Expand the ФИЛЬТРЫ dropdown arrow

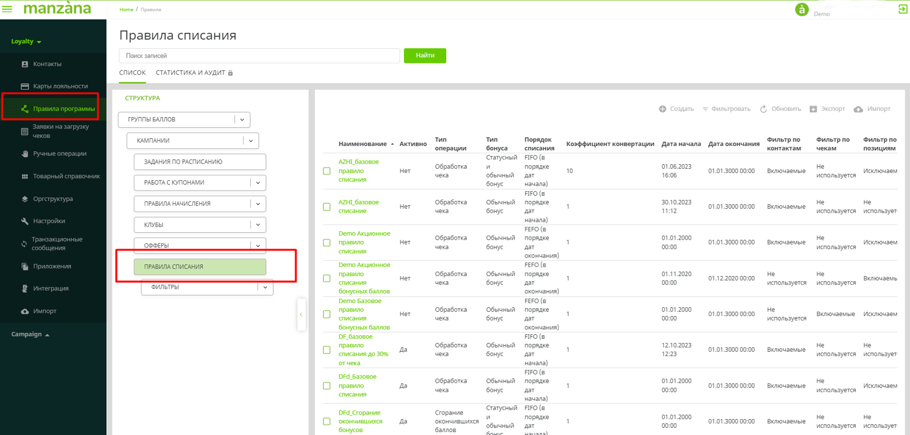(x=265, y=287)
